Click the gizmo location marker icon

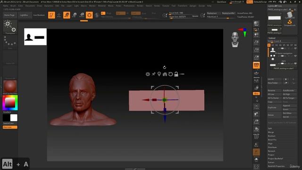(x=159, y=74)
